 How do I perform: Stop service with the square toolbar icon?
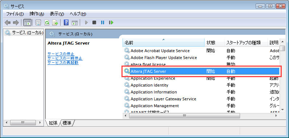pos(94,22)
